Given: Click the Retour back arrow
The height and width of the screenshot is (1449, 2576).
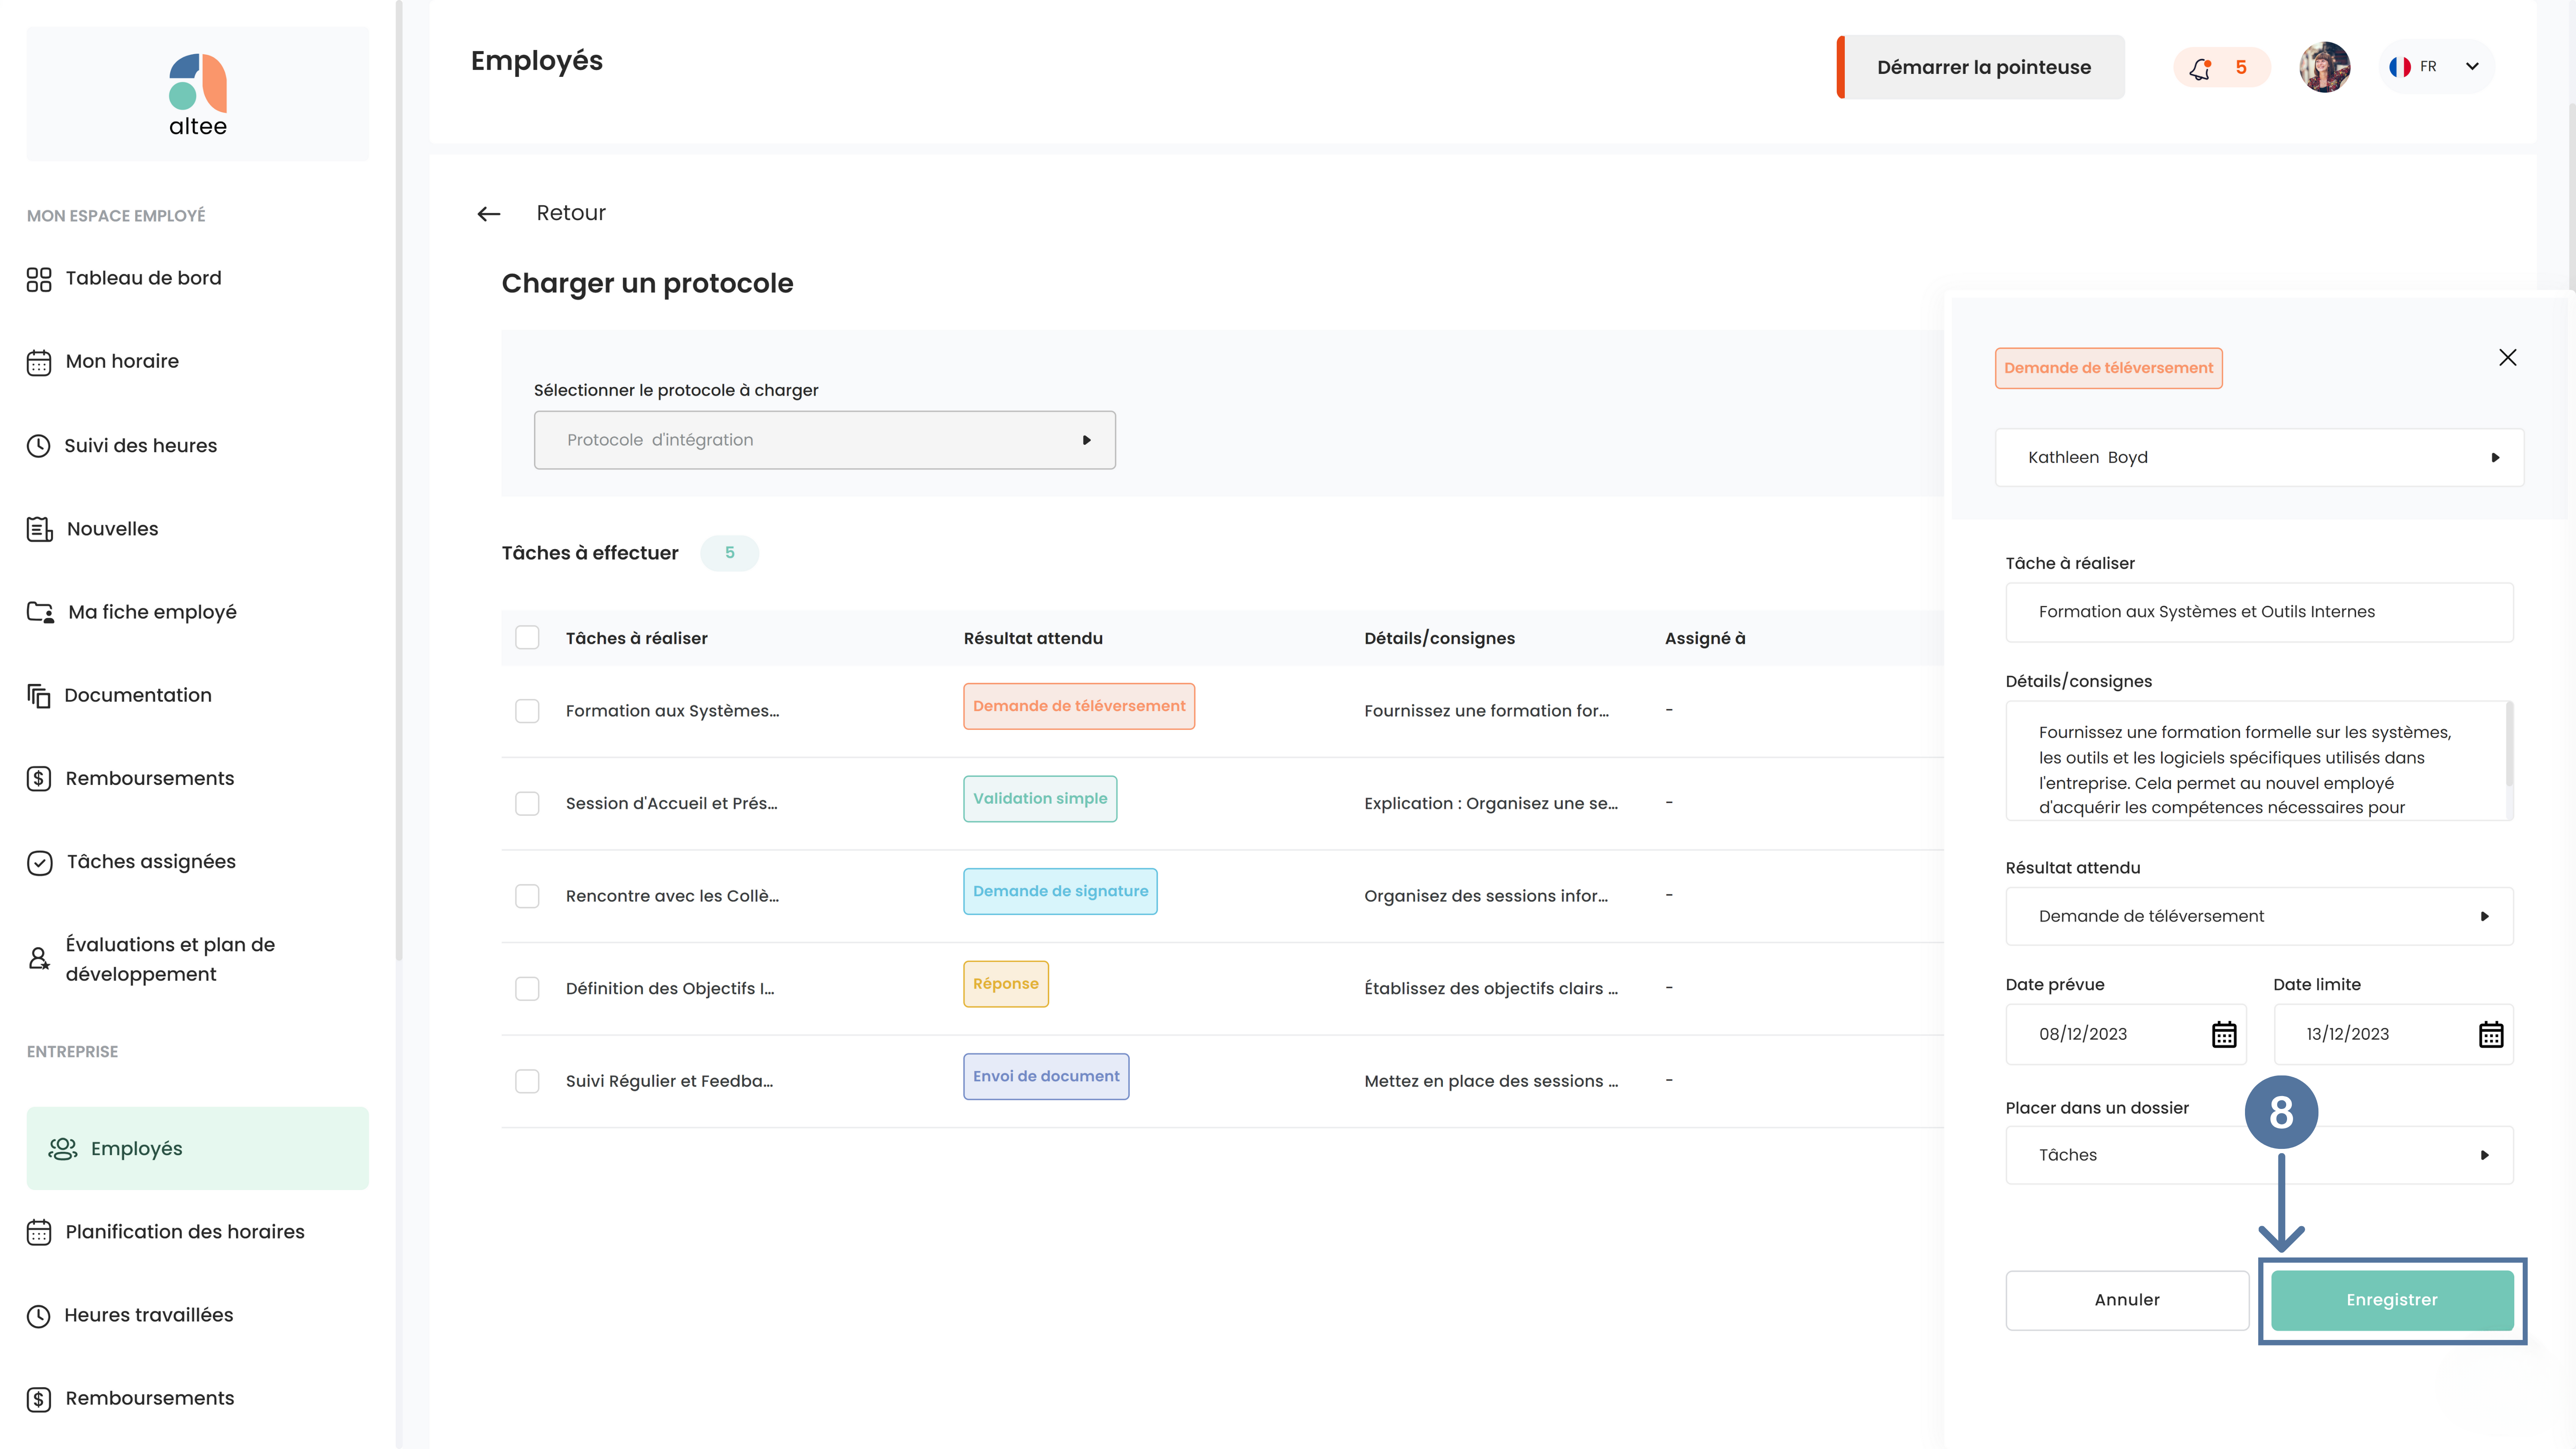Looking at the screenshot, I should 489,214.
